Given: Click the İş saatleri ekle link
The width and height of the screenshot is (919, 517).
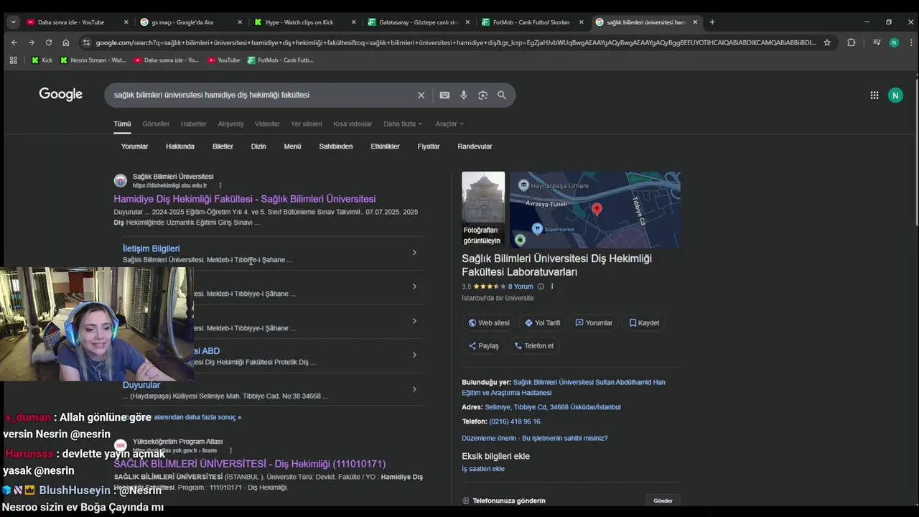Looking at the screenshot, I should pos(483,469).
